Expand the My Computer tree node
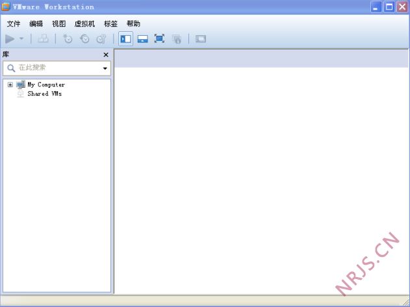This screenshot has width=410, height=307. (10, 85)
